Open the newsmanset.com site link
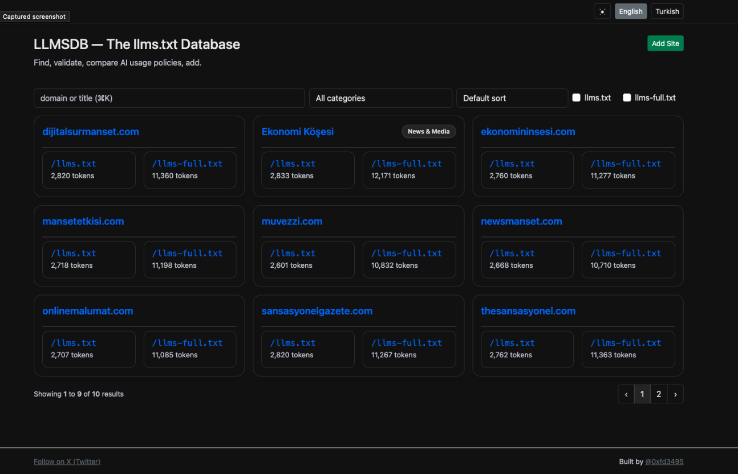 tap(521, 221)
